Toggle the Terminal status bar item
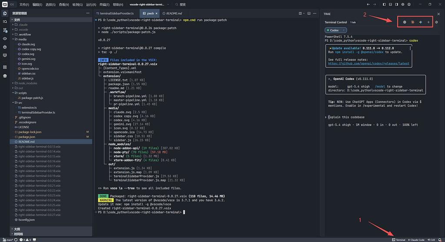Screen dimensions: 445x242 point(399,240)
